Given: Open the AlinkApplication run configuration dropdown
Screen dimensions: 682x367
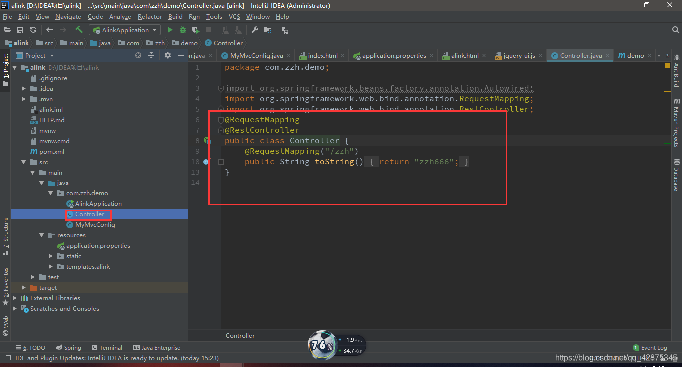Looking at the screenshot, I should click(x=125, y=30).
